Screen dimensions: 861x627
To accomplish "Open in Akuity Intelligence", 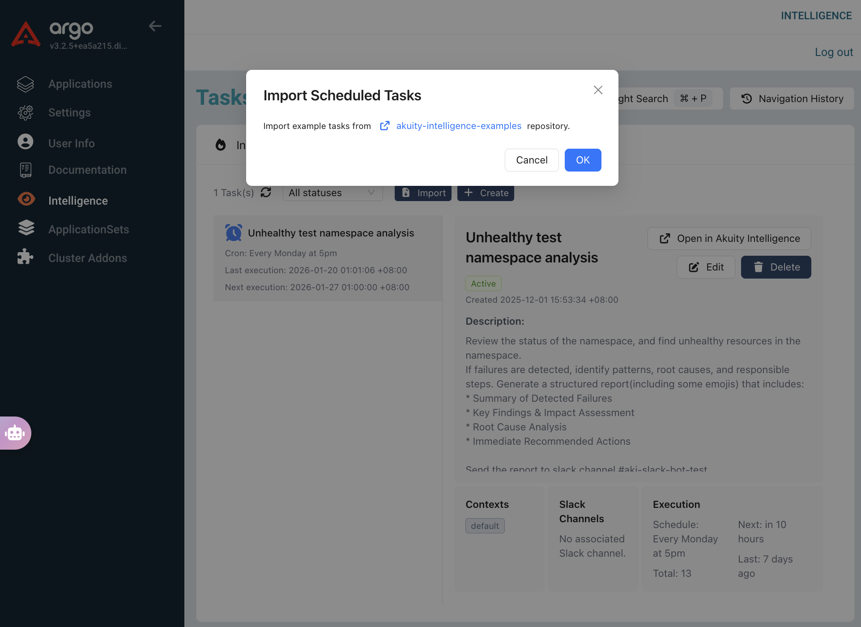I will point(729,238).
